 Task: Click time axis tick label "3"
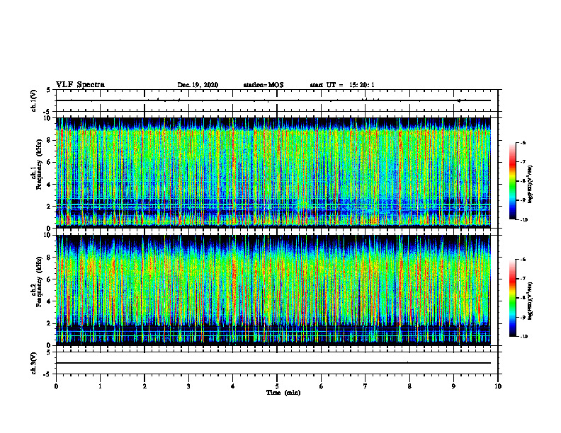coord(188,386)
